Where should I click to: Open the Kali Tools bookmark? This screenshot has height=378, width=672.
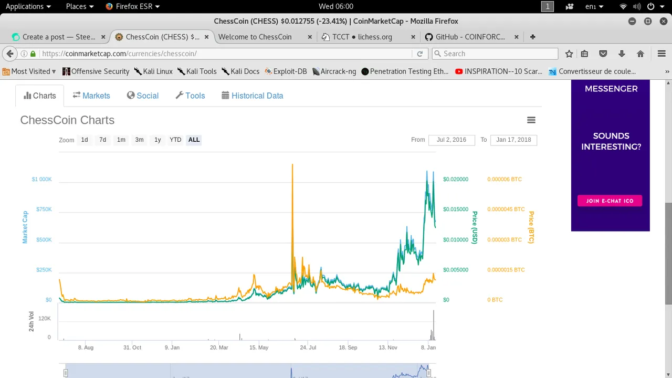pos(197,71)
